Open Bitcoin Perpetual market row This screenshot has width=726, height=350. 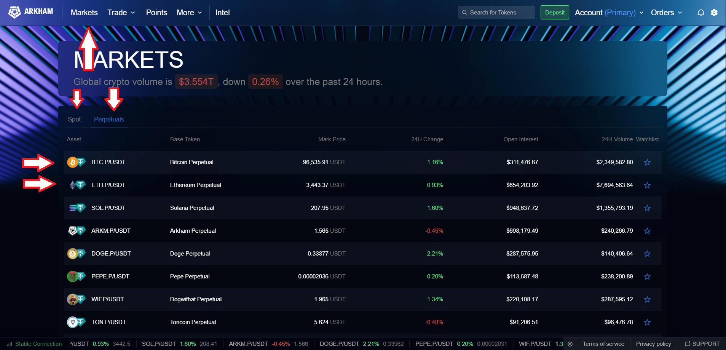[x=363, y=162]
